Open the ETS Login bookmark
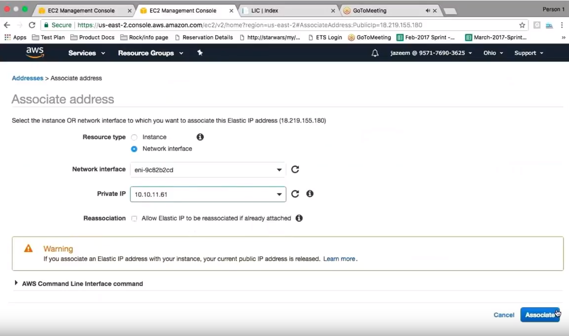569x336 pixels. (x=325, y=37)
